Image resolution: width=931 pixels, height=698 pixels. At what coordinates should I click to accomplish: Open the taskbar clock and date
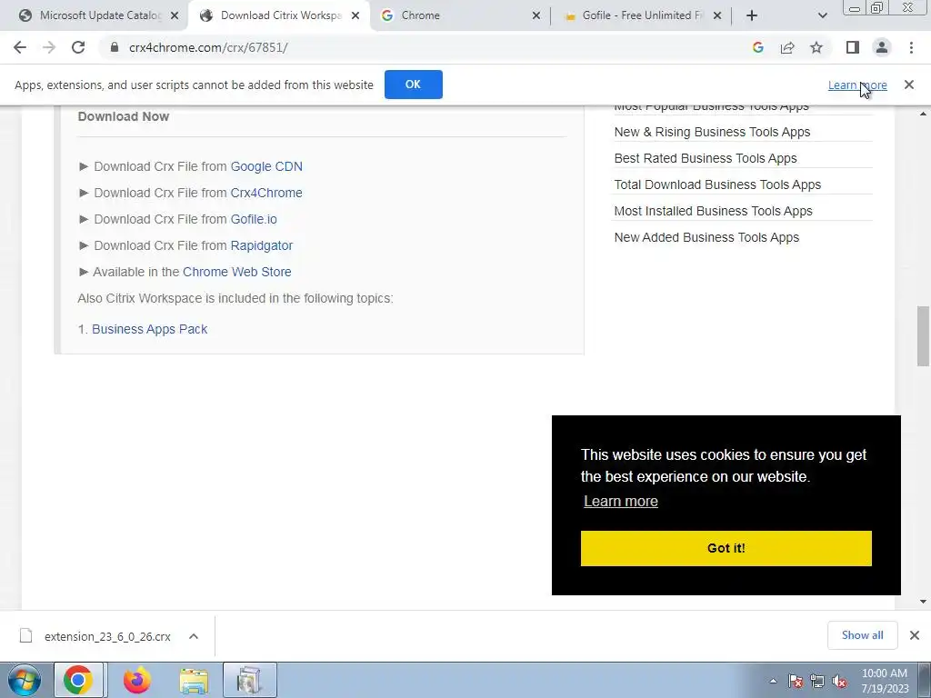885,681
